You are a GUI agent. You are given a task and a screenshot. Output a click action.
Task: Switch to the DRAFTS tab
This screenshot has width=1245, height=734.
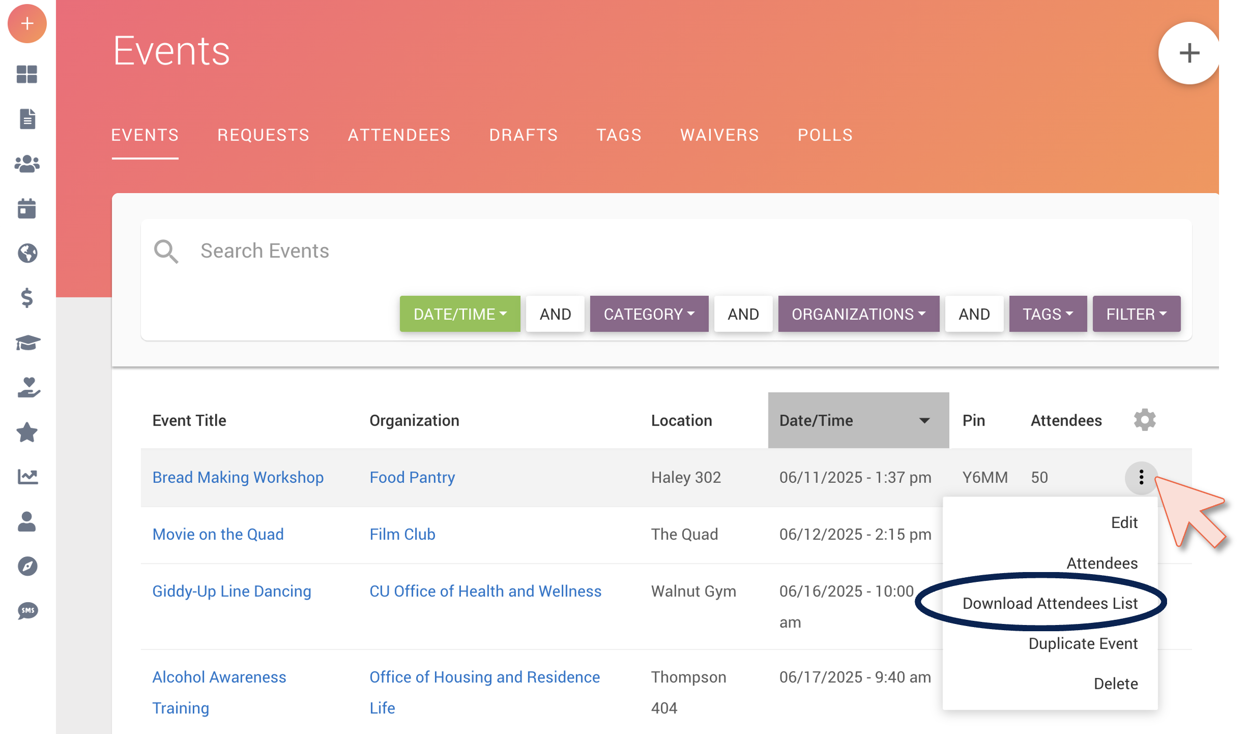[x=523, y=135]
